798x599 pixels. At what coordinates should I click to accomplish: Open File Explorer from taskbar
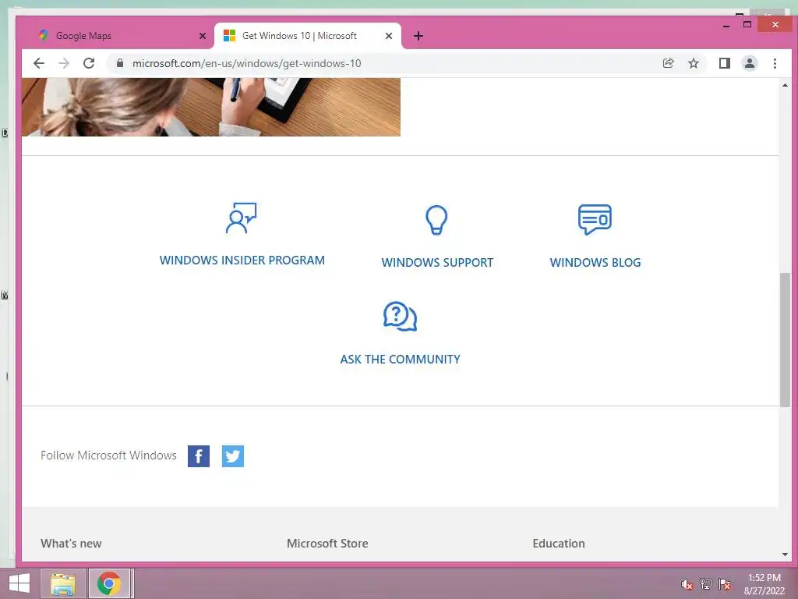coord(62,583)
